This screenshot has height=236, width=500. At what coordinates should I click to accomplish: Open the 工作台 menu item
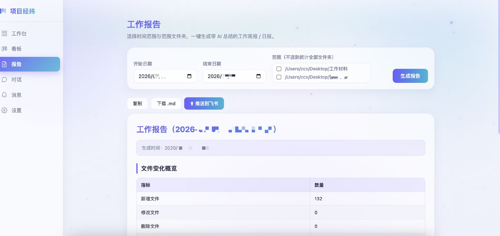click(30, 33)
